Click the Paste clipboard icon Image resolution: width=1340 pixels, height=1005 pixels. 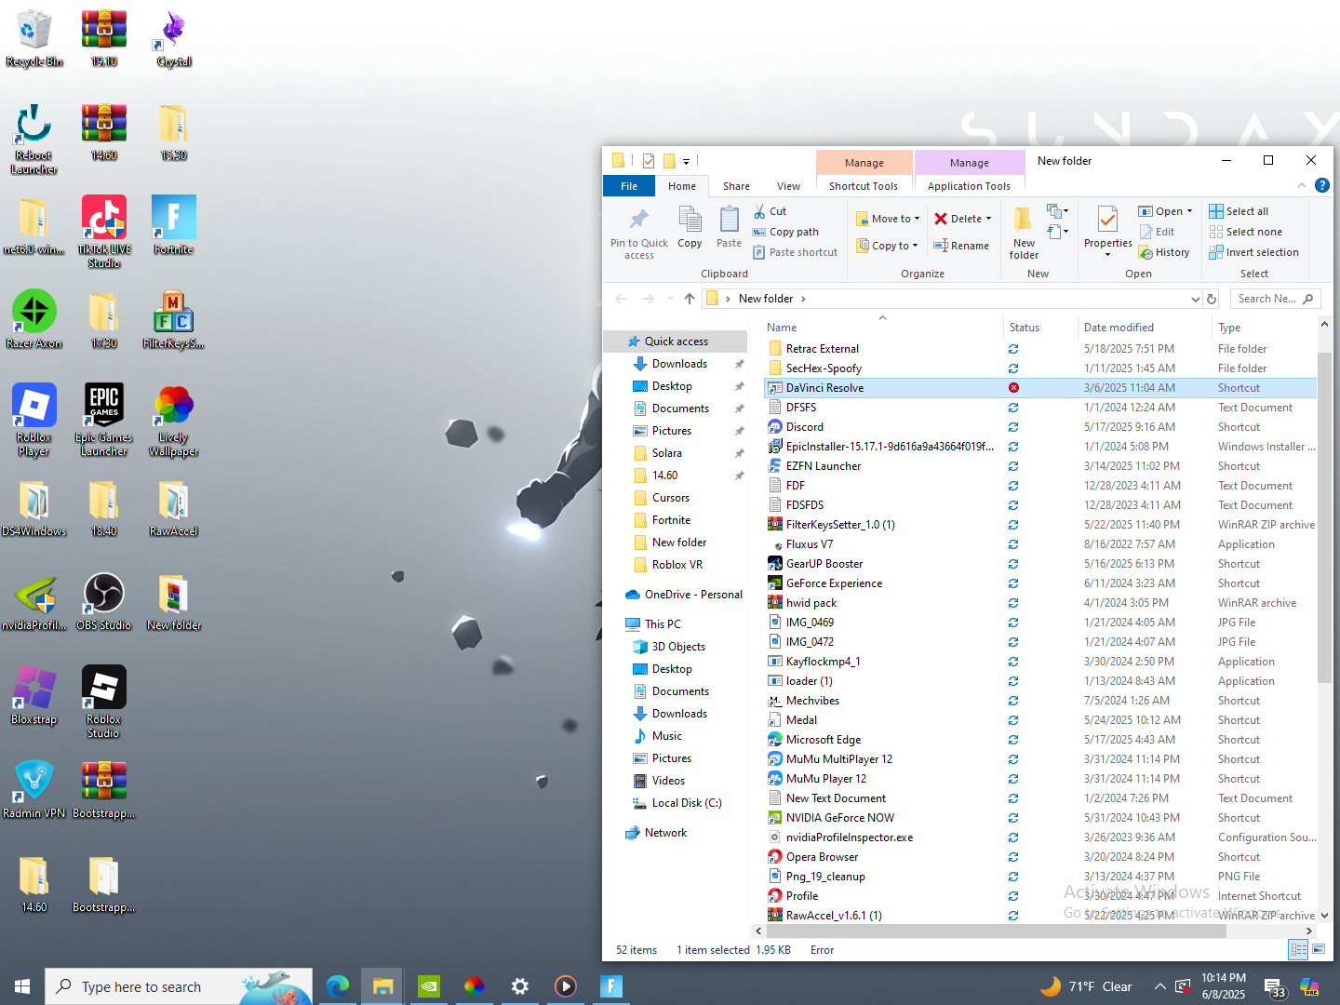pos(729,221)
